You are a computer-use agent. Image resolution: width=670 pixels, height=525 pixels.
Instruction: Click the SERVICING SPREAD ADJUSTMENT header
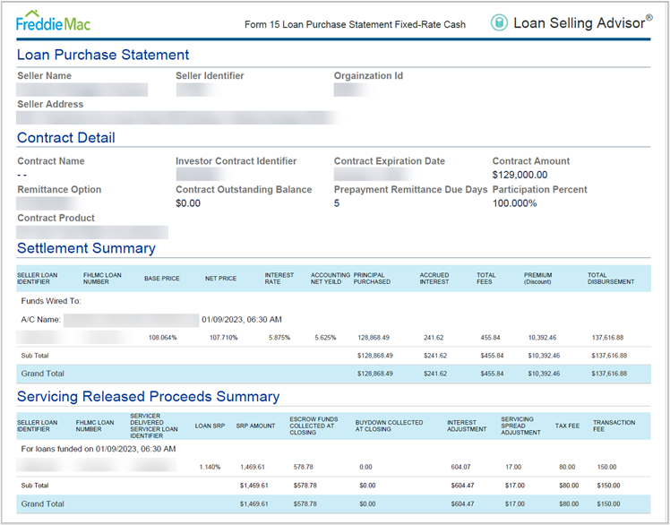520,426
